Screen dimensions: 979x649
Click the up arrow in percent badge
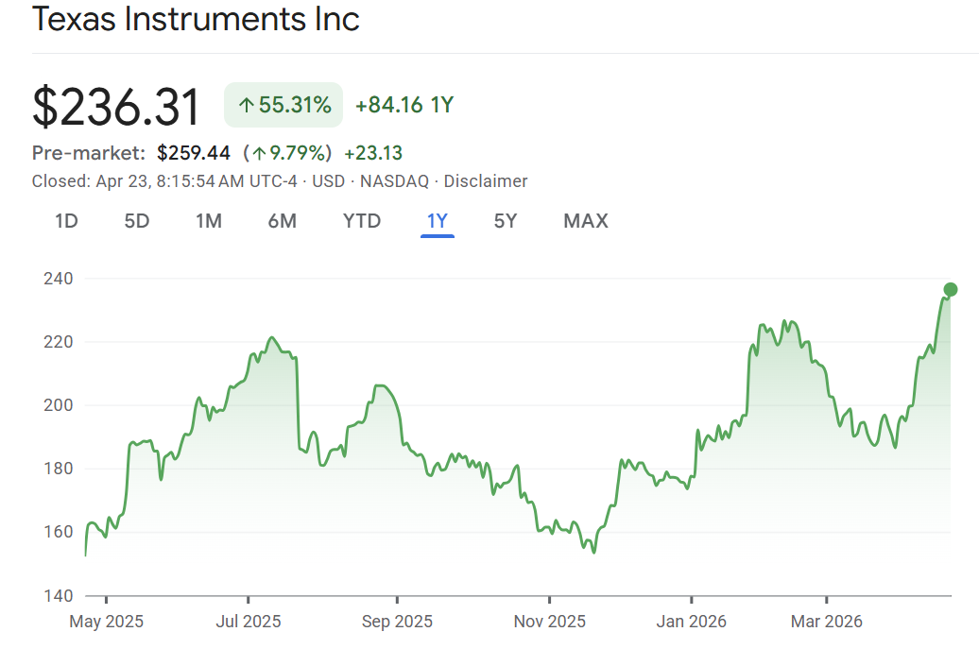pyautogui.click(x=247, y=106)
